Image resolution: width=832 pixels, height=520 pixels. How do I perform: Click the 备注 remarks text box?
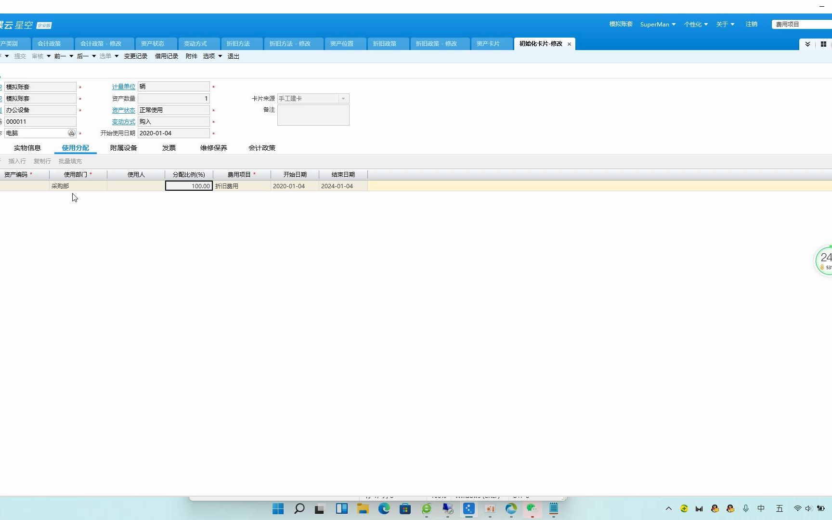313,115
